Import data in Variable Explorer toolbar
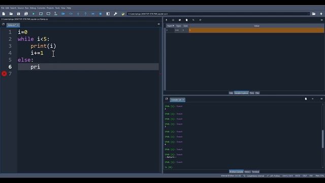Viewport: 325px width, 183px height. click(x=166, y=20)
